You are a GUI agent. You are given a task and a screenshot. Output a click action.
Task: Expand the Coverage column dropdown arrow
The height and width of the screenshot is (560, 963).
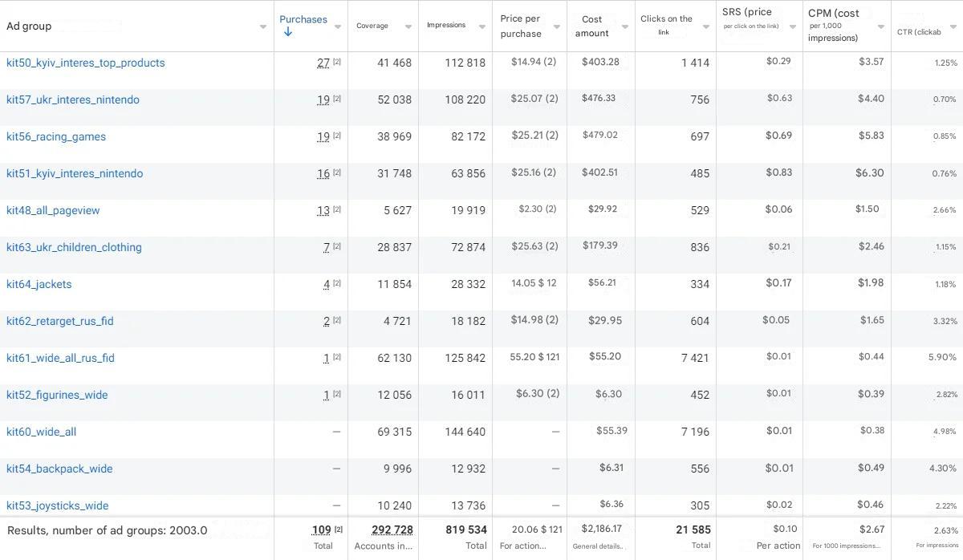coord(408,26)
